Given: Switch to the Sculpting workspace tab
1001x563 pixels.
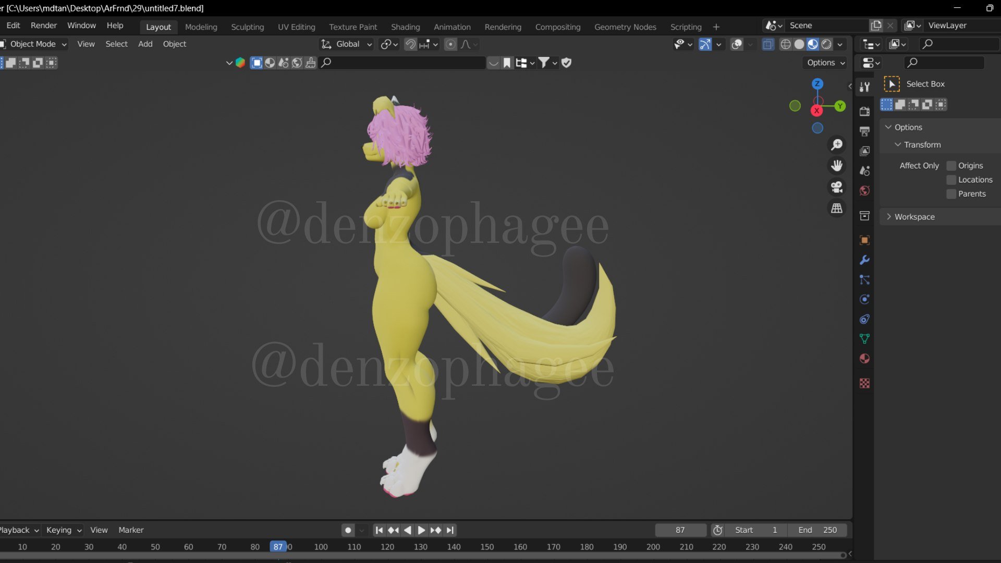Looking at the screenshot, I should pyautogui.click(x=247, y=27).
